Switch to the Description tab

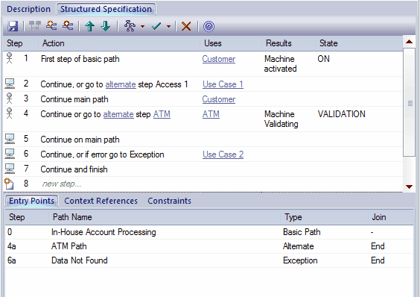coord(28,9)
